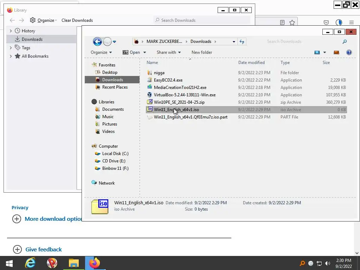Screen dimensions: 360x270
Task: Select Win10PE_SE_2021-04-25.zip archive icon
Action: coord(149,102)
